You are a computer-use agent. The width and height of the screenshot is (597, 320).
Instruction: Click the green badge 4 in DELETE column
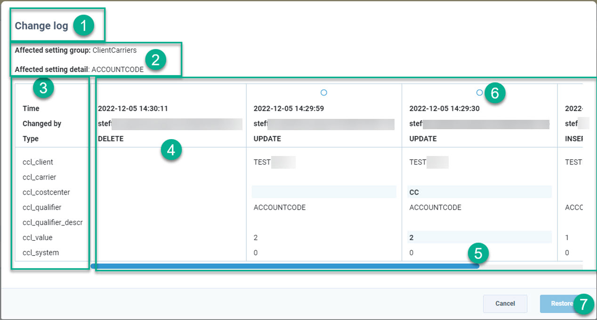(171, 150)
